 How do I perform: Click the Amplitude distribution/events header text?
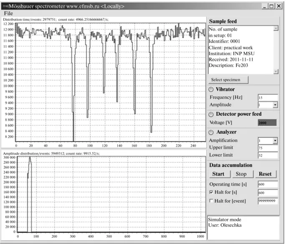51,153
